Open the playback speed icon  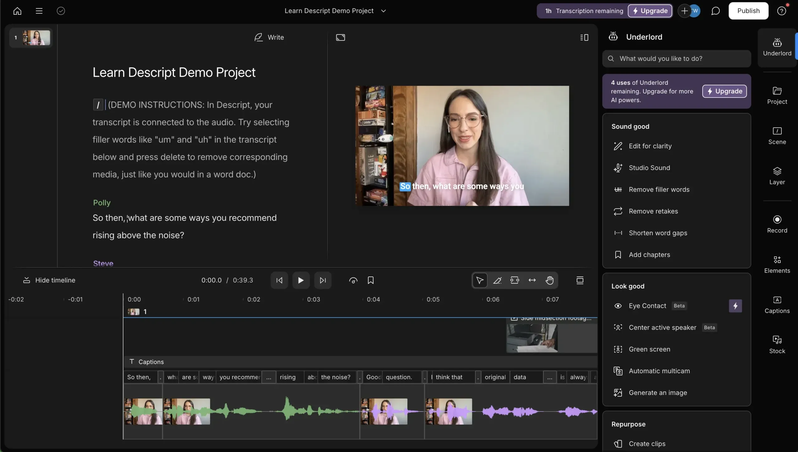pos(353,280)
